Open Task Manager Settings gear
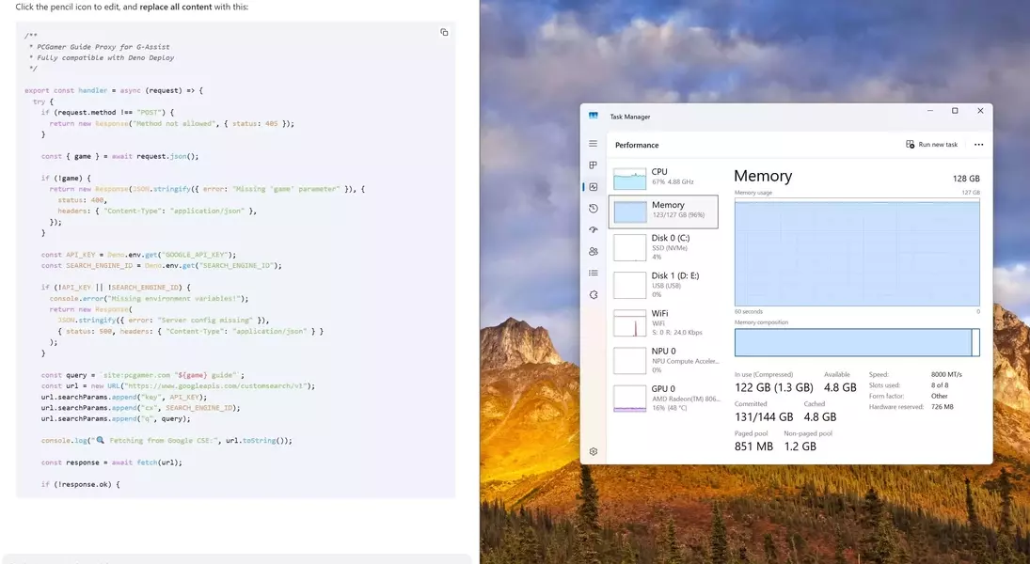The image size is (1030, 564). click(594, 451)
